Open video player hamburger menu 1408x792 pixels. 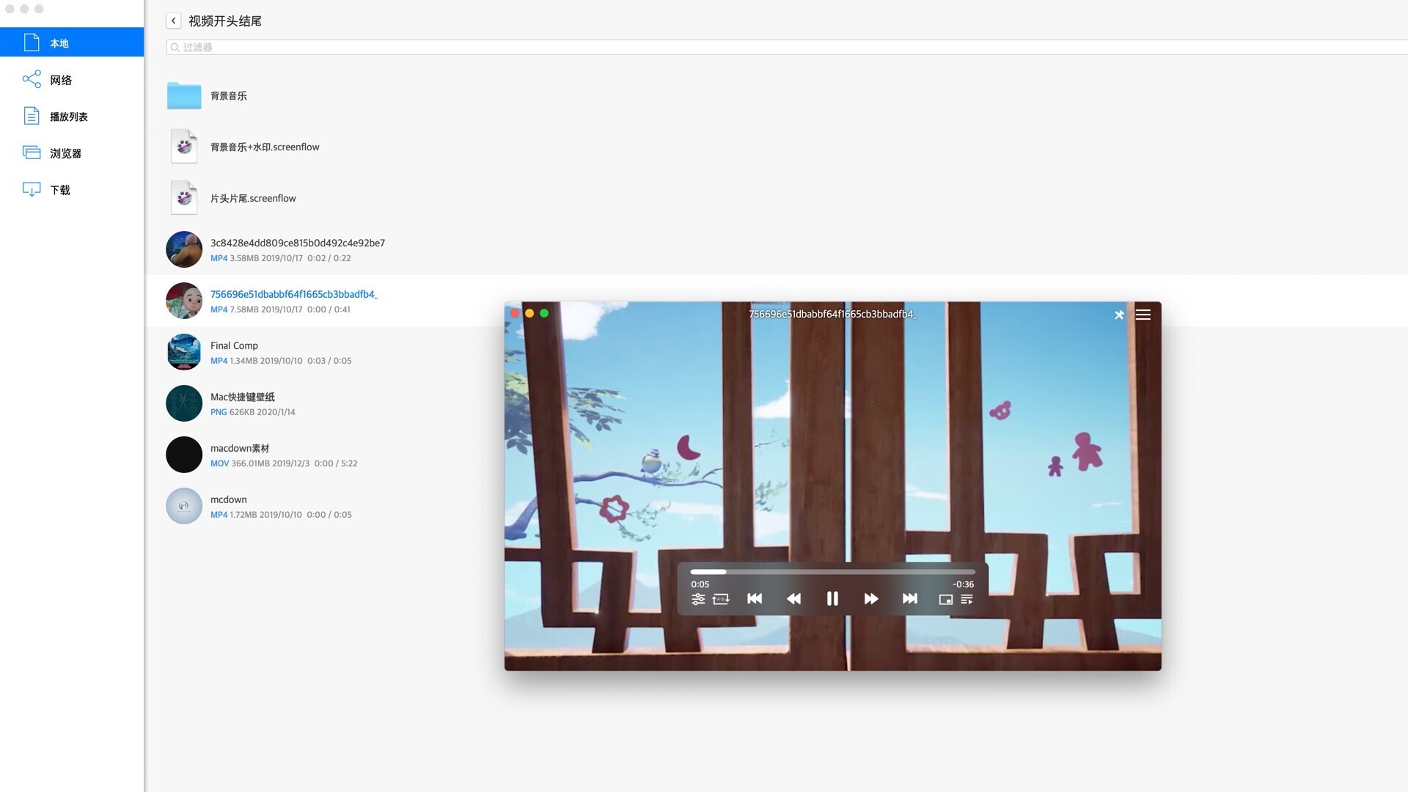coord(1144,313)
